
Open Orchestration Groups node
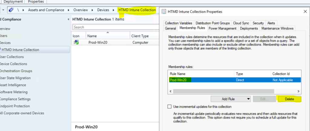[16, 71]
